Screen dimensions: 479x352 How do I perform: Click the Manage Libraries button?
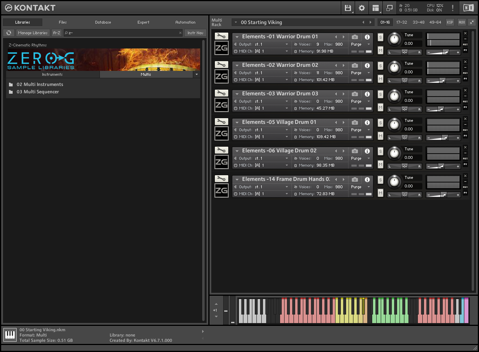click(33, 33)
